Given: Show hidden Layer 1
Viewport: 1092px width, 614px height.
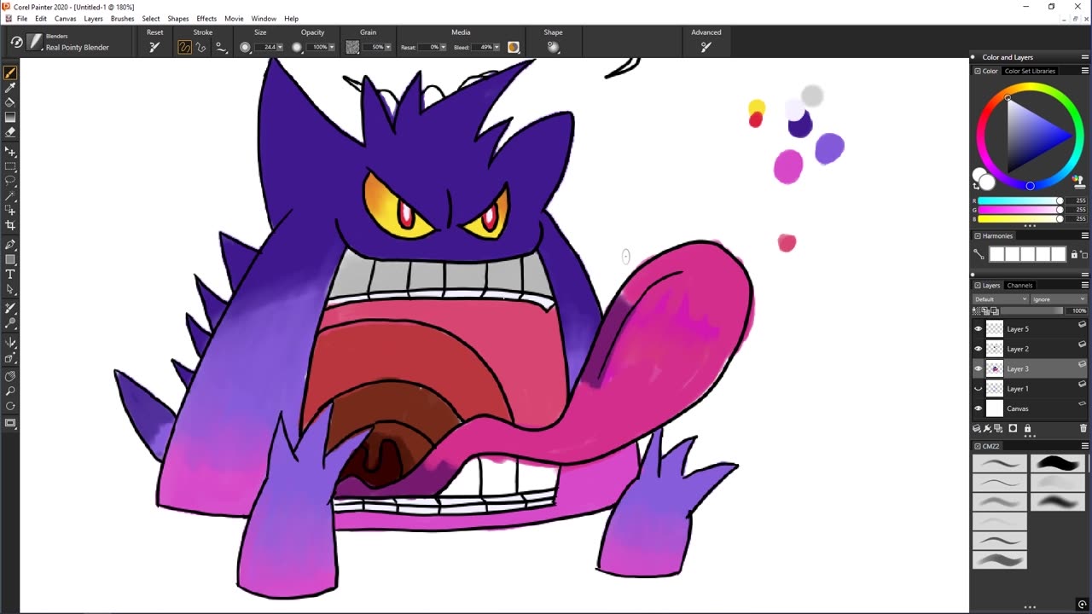Looking at the screenshot, I should [x=979, y=388].
